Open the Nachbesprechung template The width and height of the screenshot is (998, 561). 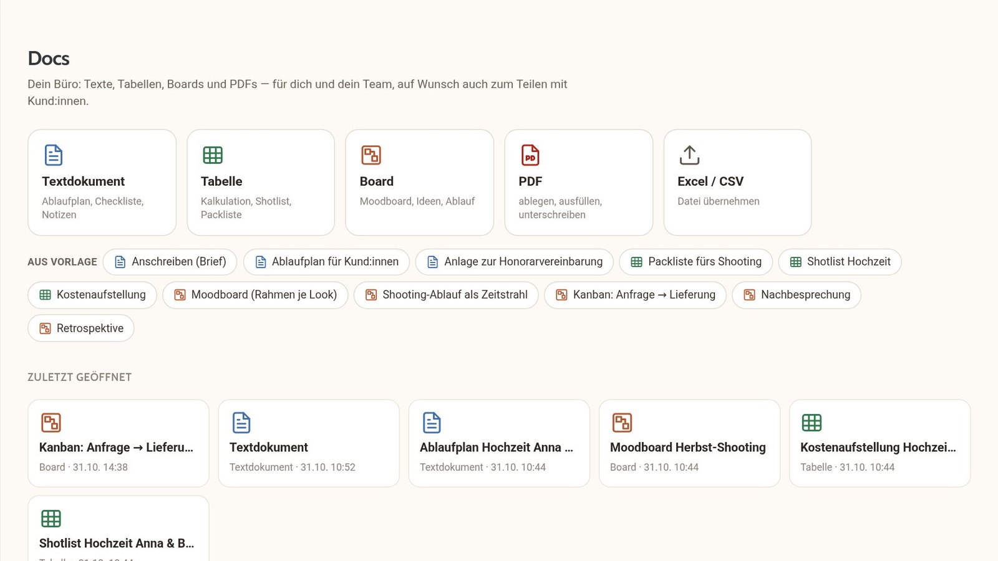(797, 295)
